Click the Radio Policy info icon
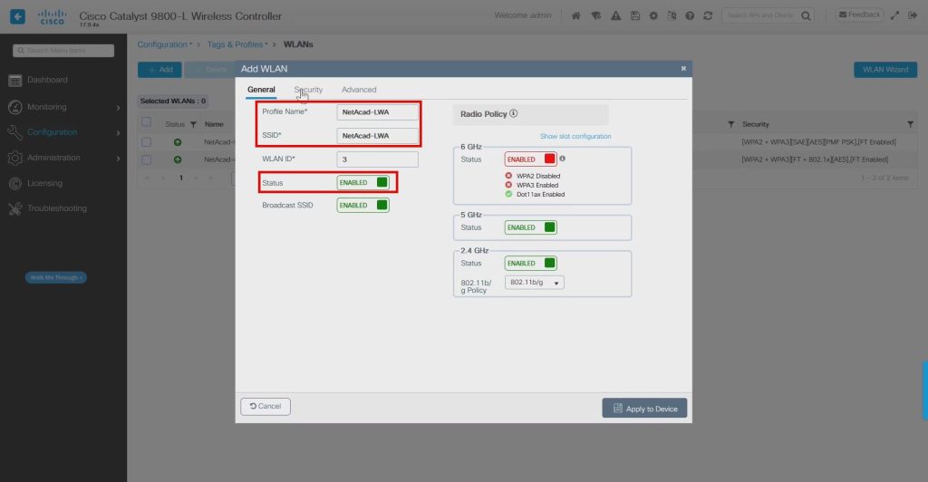Viewport: 928px width, 482px height. [514, 113]
